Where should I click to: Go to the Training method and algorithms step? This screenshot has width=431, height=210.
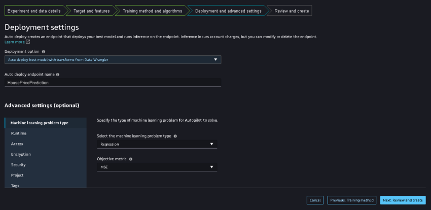(152, 11)
